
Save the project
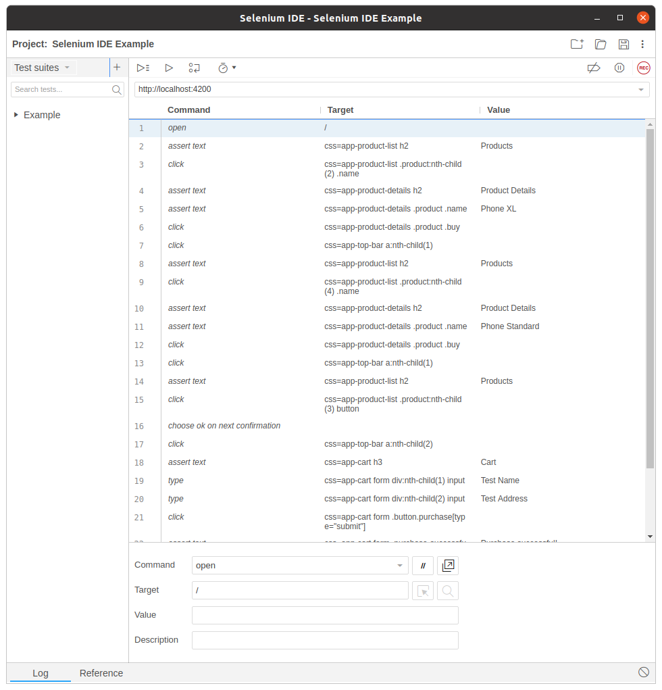point(623,44)
